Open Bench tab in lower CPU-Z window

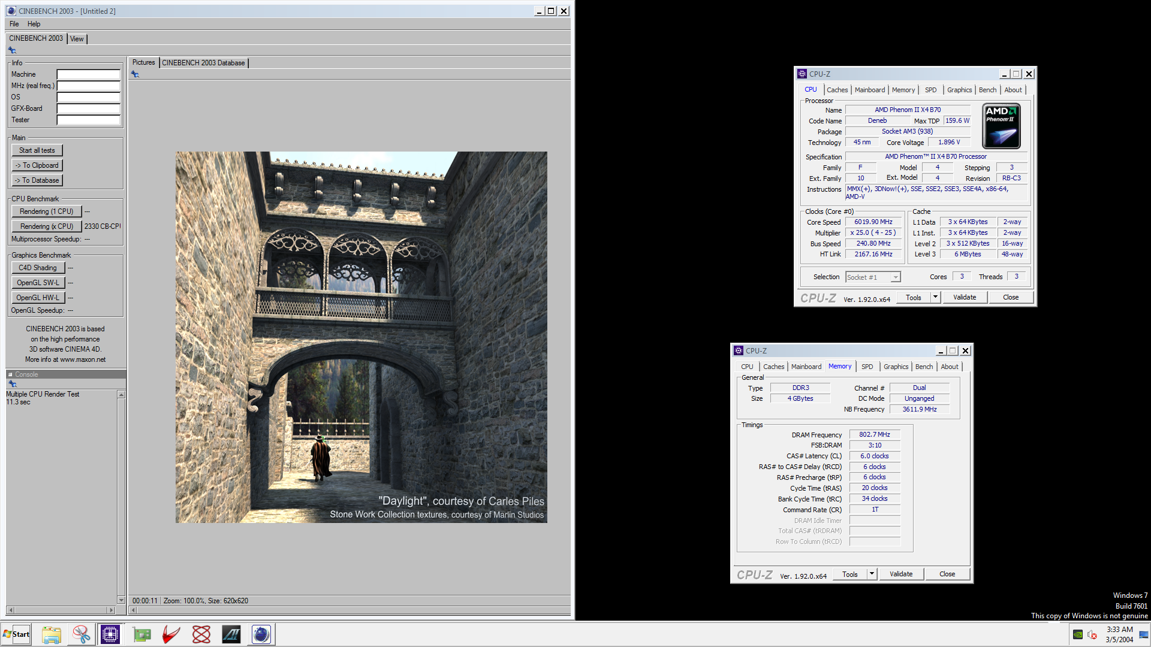(x=924, y=367)
